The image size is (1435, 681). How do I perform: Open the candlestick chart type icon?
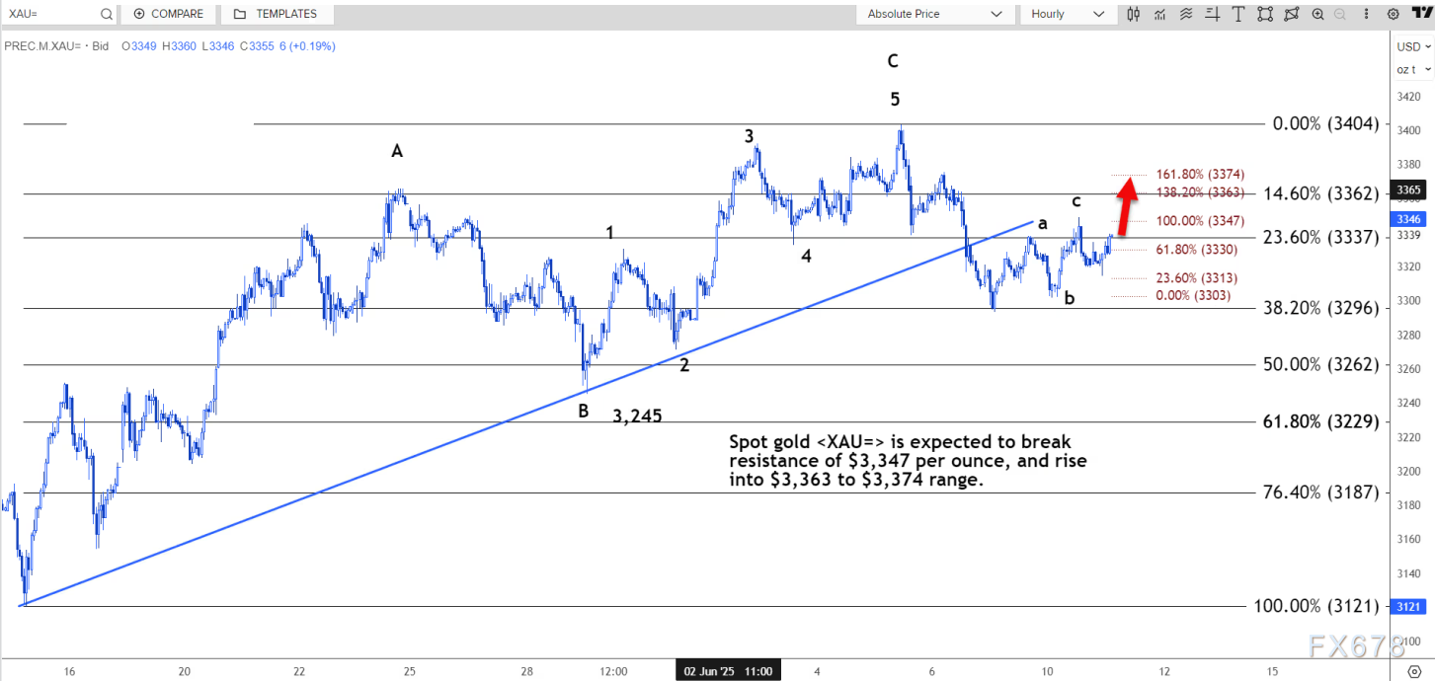pos(1133,14)
